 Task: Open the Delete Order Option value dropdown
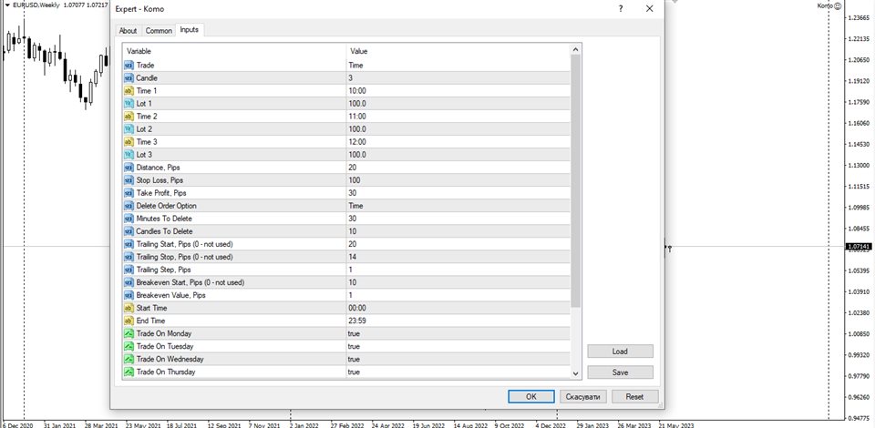(456, 206)
